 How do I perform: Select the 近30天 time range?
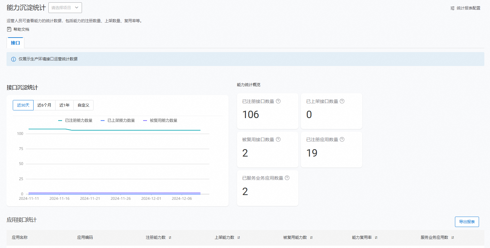click(x=23, y=105)
